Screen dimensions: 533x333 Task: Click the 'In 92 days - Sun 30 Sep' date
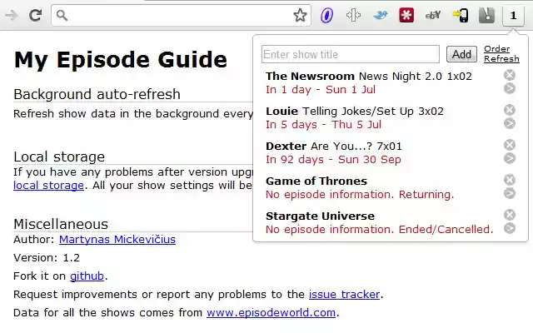[333, 160]
